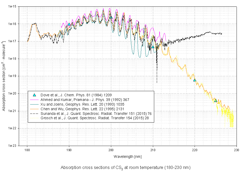Click the magenta line sample for Ahmed and Kumar

coord(34,100)
